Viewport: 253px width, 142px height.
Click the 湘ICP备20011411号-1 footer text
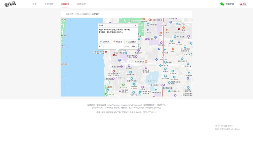pyautogui.click(x=124, y=112)
